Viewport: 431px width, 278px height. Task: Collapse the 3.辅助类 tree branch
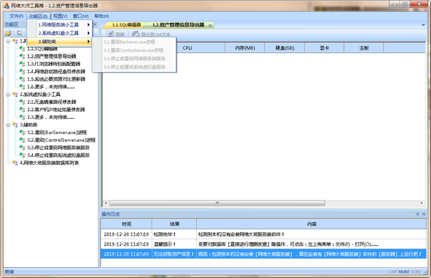pyautogui.click(x=8, y=125)
